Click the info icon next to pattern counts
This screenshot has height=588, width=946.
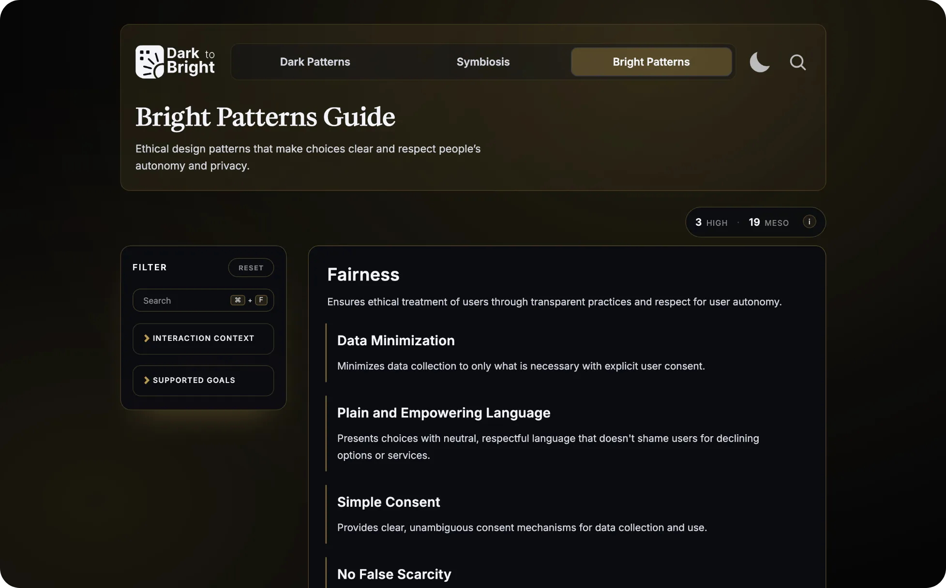tap(809, 222)
